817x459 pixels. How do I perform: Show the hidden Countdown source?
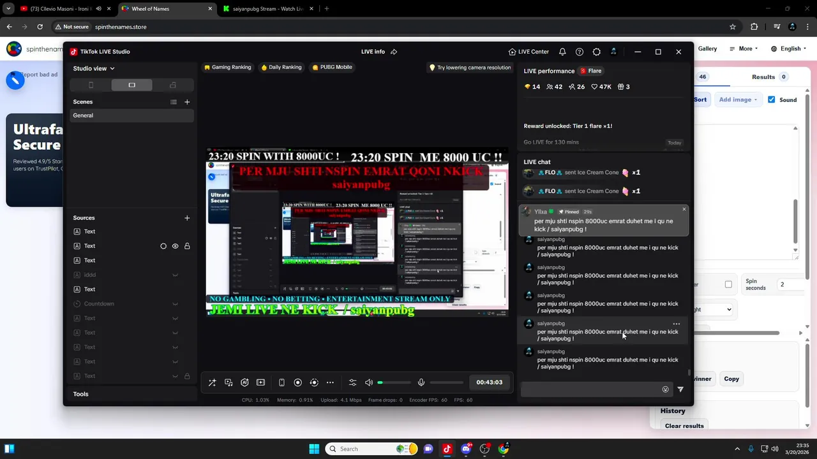pyautogui.click(x=175, y=304)
